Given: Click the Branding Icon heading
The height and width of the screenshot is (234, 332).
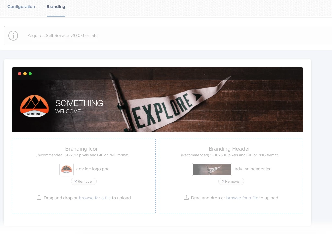Looking at the screenshot, I should (82, 149).
